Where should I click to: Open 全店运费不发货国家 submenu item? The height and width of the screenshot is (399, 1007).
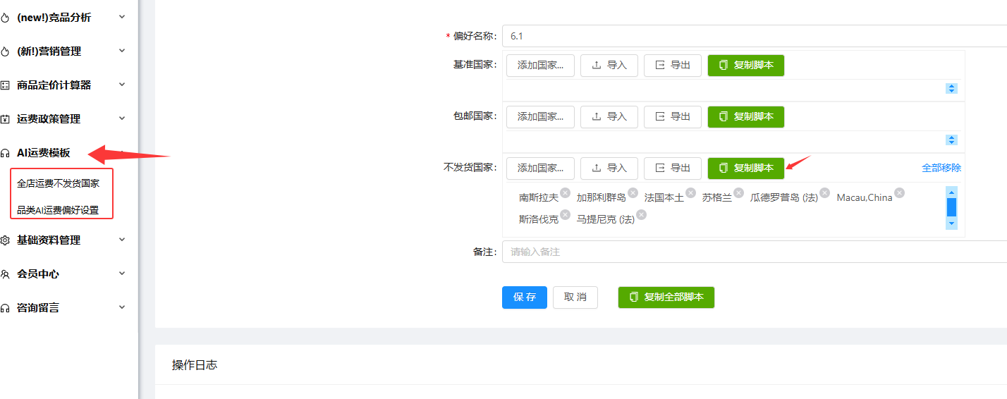(x=59, y=183)
